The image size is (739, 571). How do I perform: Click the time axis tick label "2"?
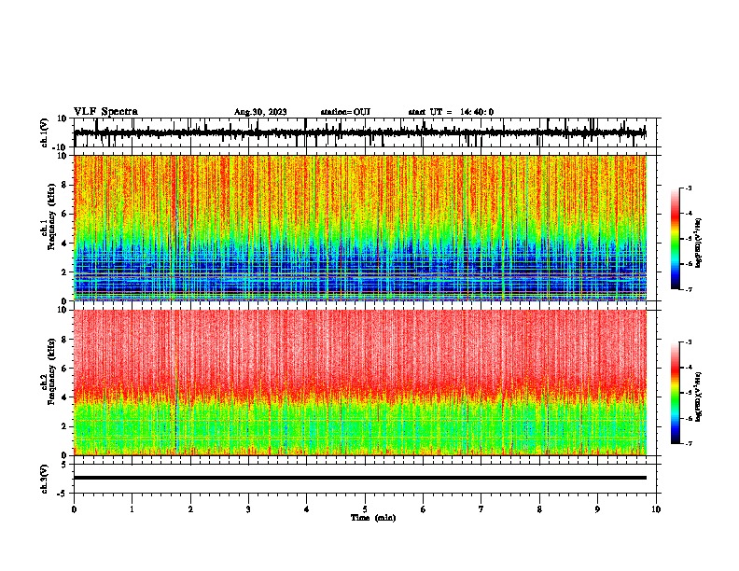190,509
